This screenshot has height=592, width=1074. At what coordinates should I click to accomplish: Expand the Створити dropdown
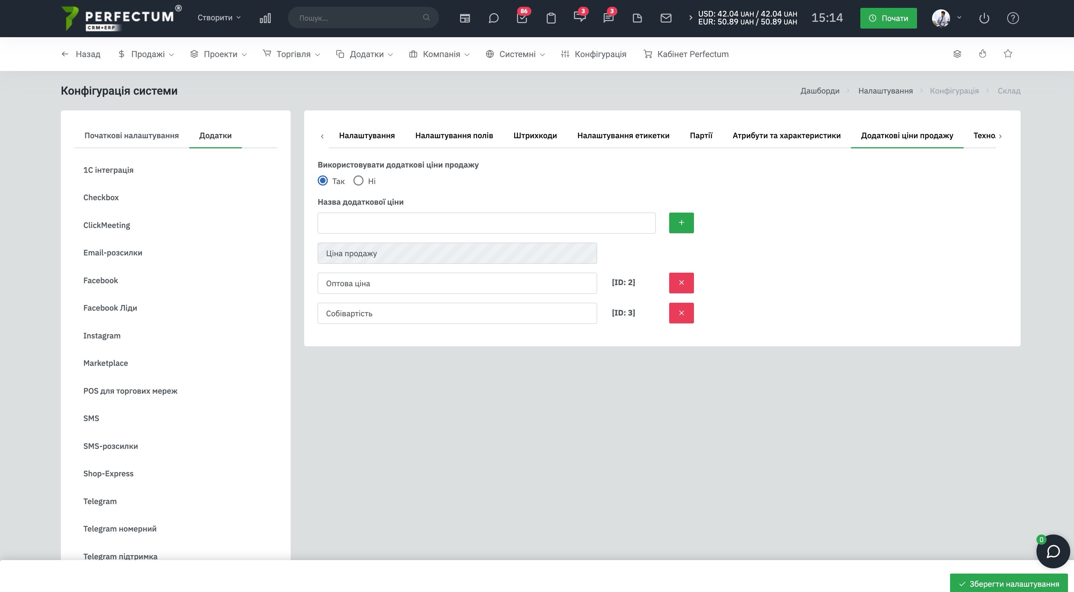(219, 18)
